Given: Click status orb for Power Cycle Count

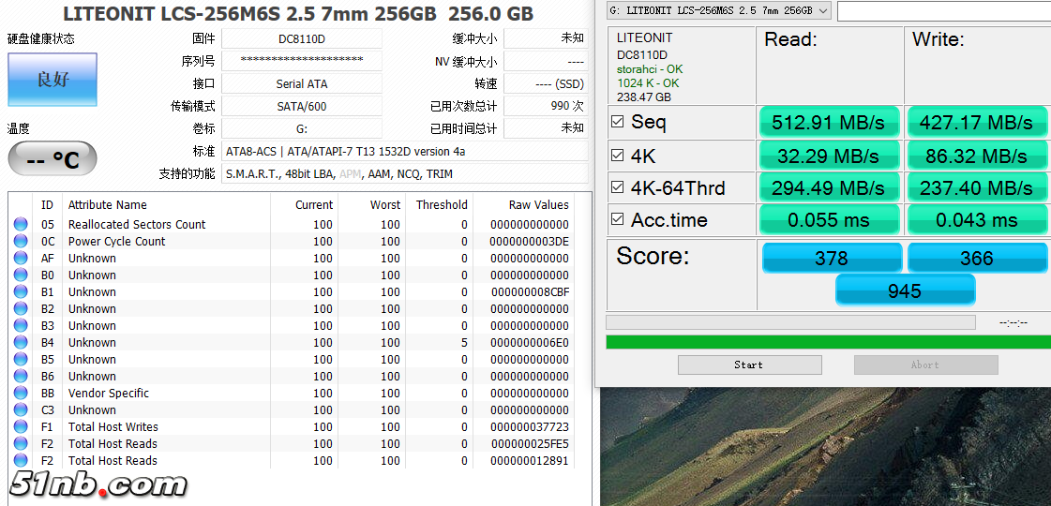Looking at the screenshot, I should click(x=21, y=241).
